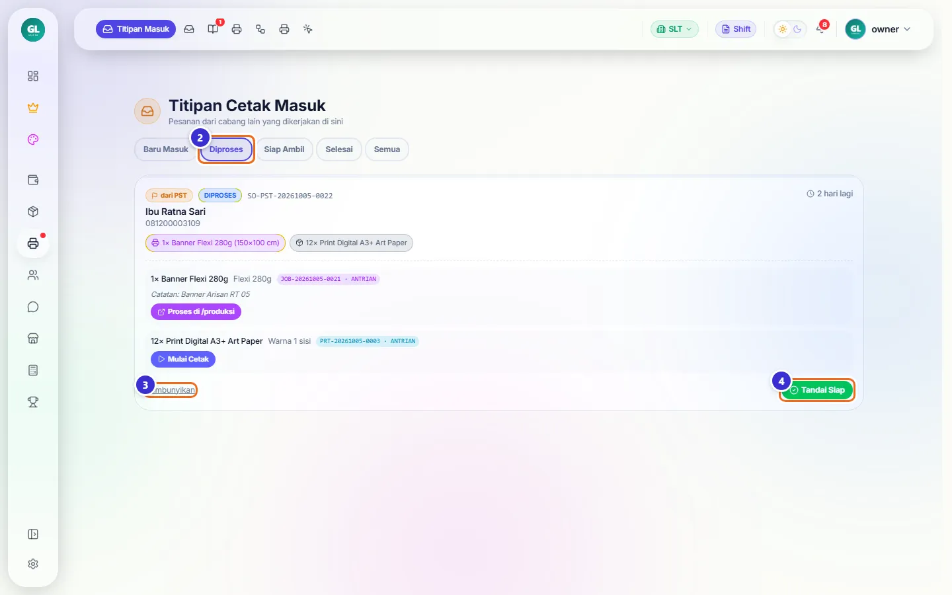Viewport: 952px width, 595px height.
Task: Open the dashboard grid icon in sidebar
Action: point(33,76)
